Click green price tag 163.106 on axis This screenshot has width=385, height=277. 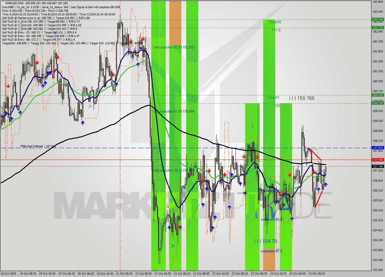tap(378, 19)
